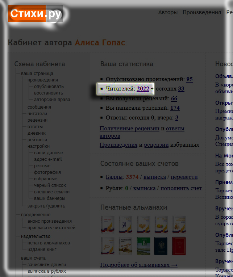
Task: Select the «Лирика 2022» almanac cover
Action: [143, 224]
